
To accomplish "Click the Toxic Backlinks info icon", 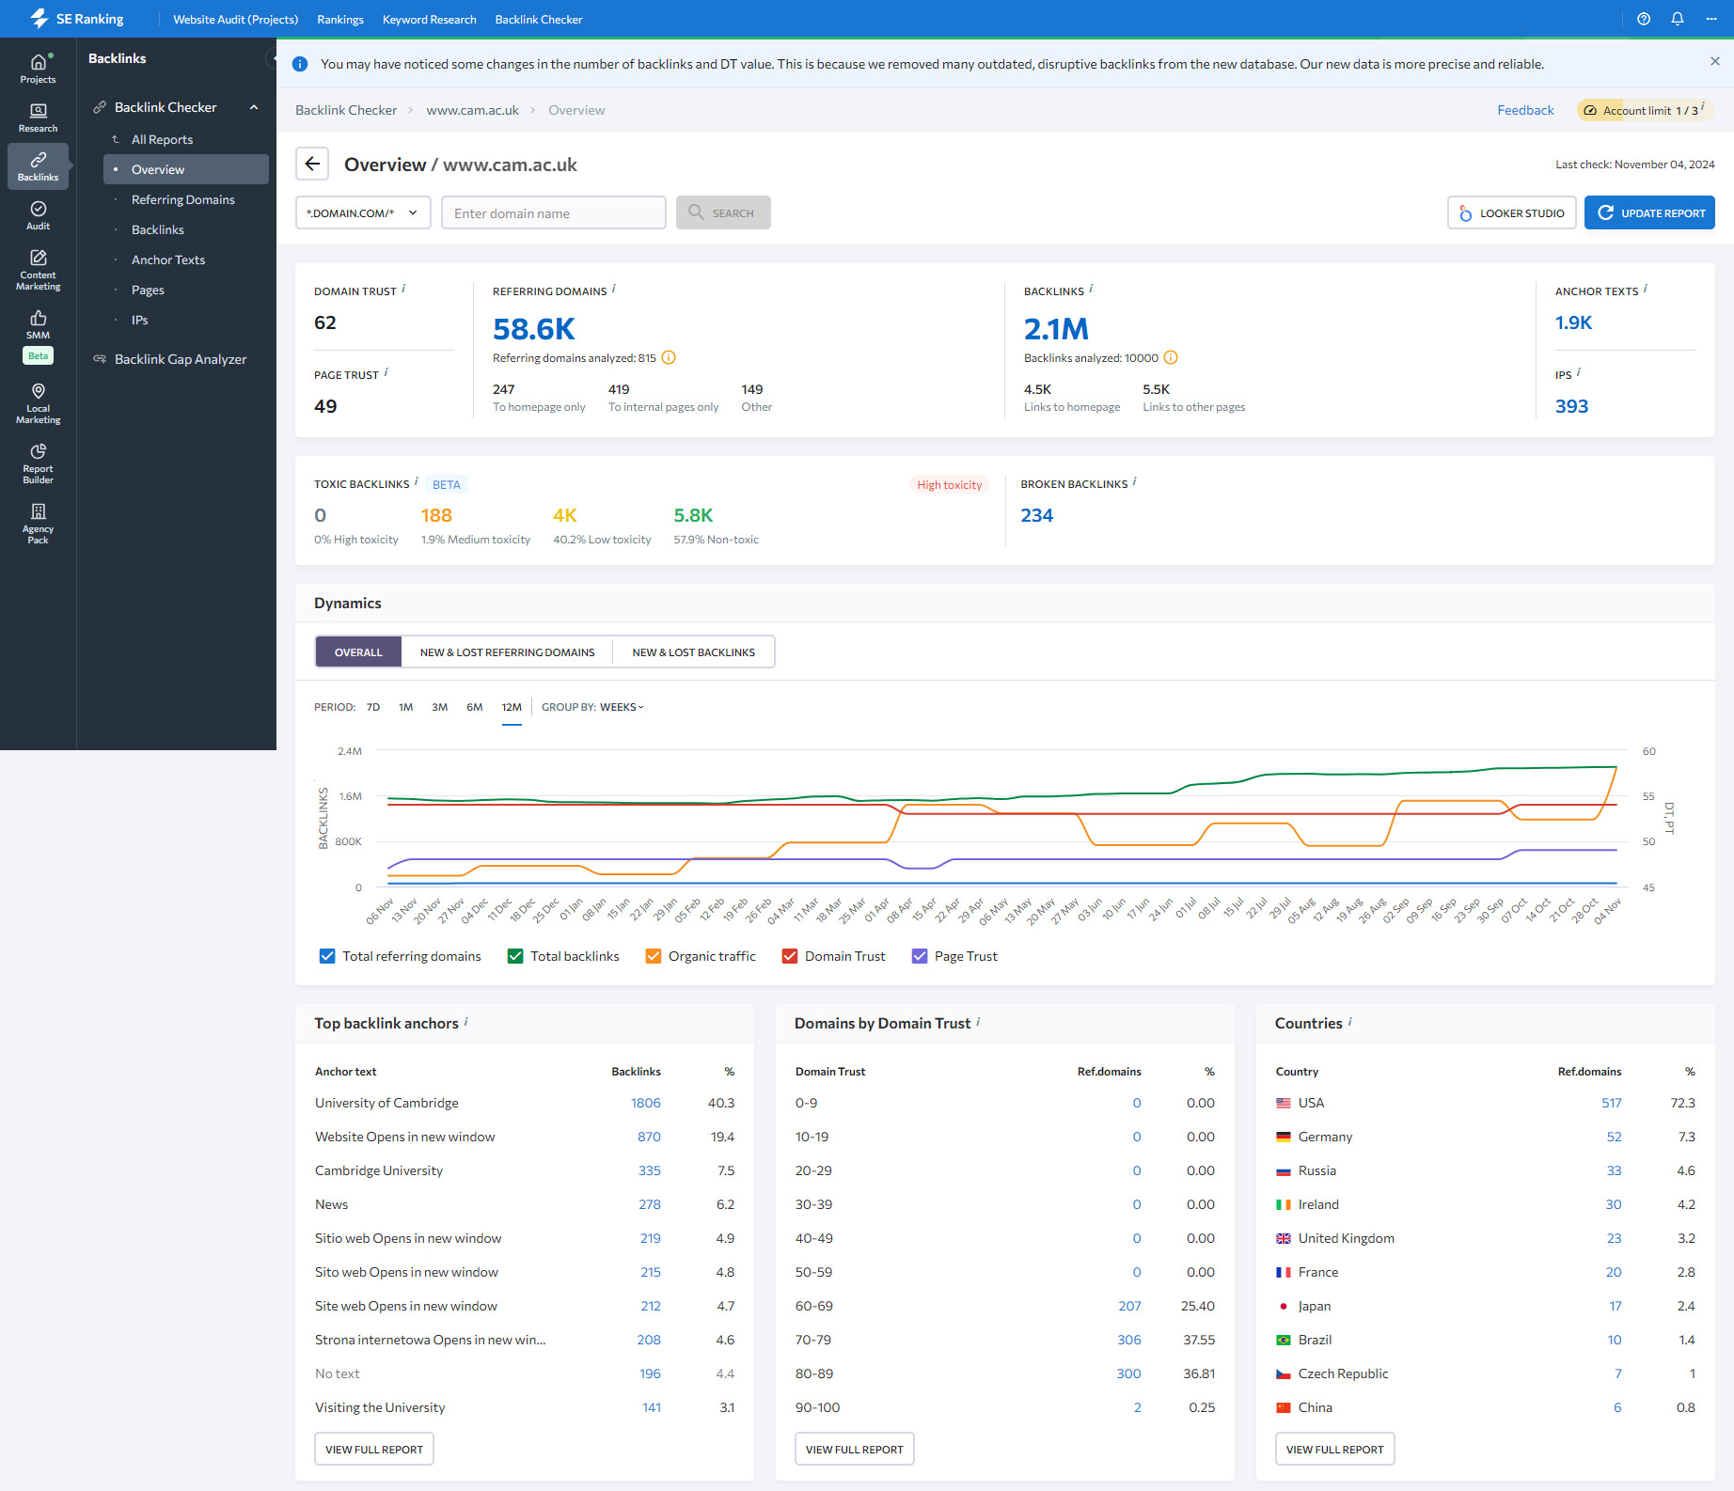I will pos(417,481).
